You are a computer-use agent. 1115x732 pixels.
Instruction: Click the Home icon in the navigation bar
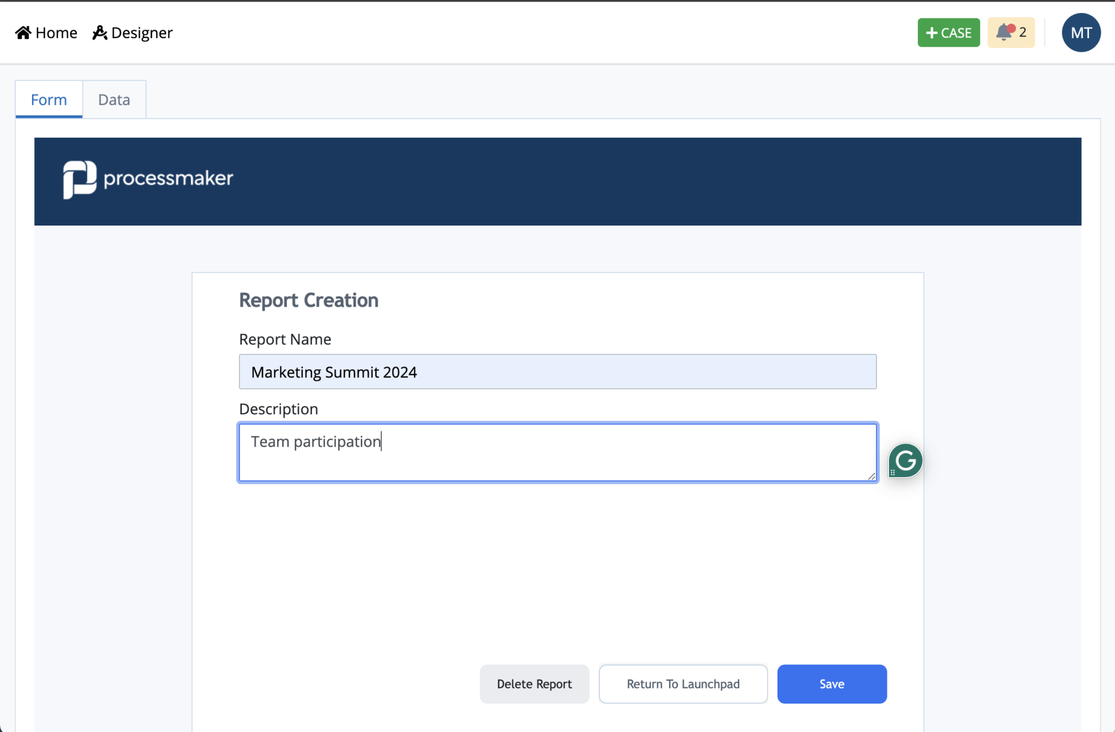tap(22, 32)
